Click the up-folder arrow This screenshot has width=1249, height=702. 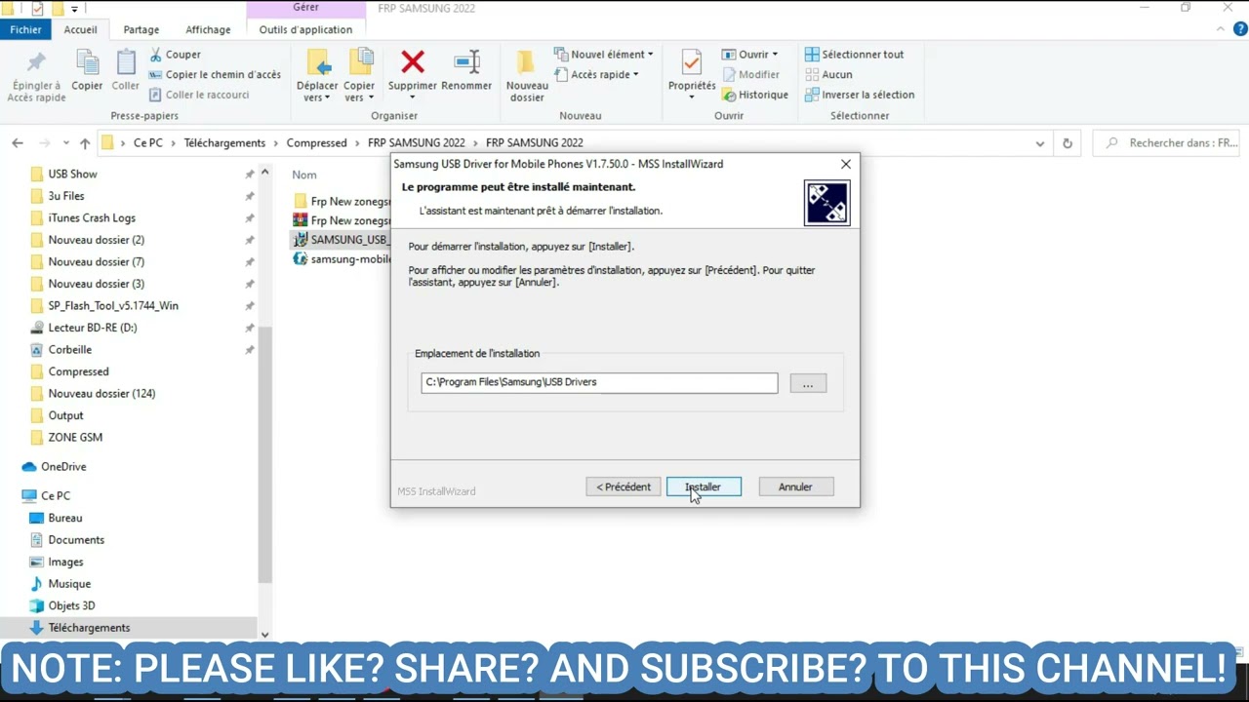coord(85,143)
